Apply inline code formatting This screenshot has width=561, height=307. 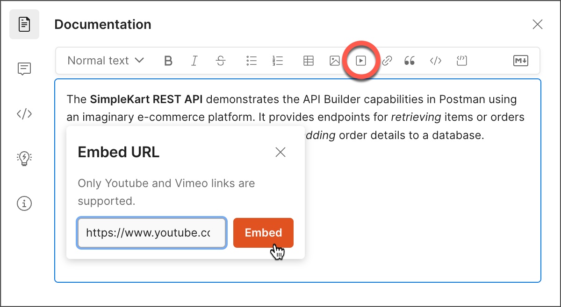click(436, 61)
